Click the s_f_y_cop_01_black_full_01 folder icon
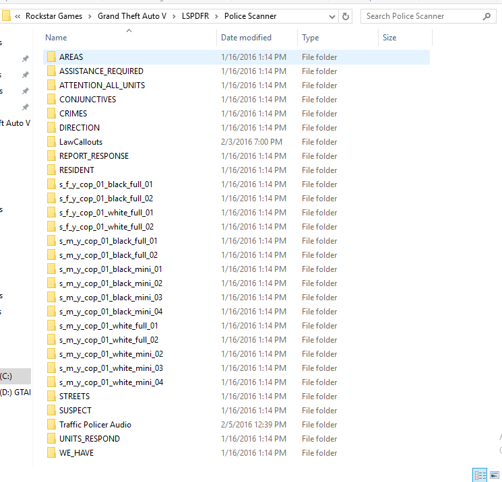502x482 pixels. (x=51, y=184)
